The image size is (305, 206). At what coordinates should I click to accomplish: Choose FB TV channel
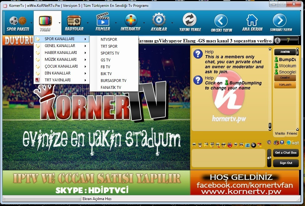pyautogui.click(x=114, y=67)
